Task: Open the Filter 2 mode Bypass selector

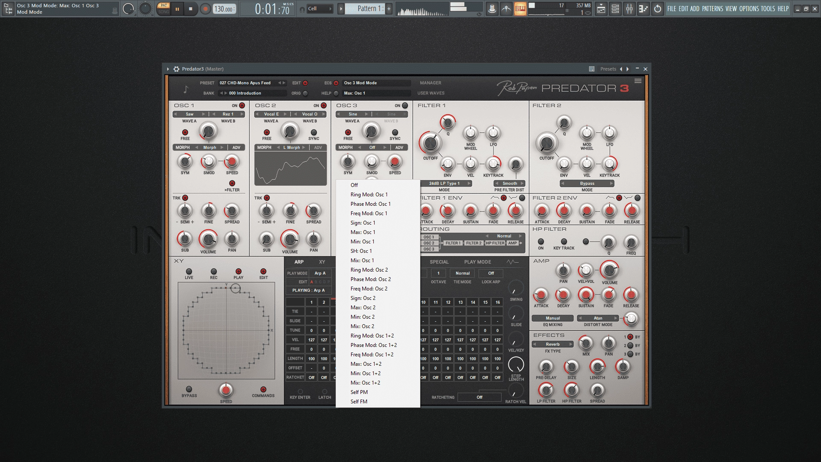Action: pyautogui.click(x=587, y=184)
